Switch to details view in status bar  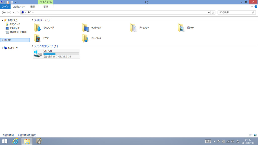point(251,135)
